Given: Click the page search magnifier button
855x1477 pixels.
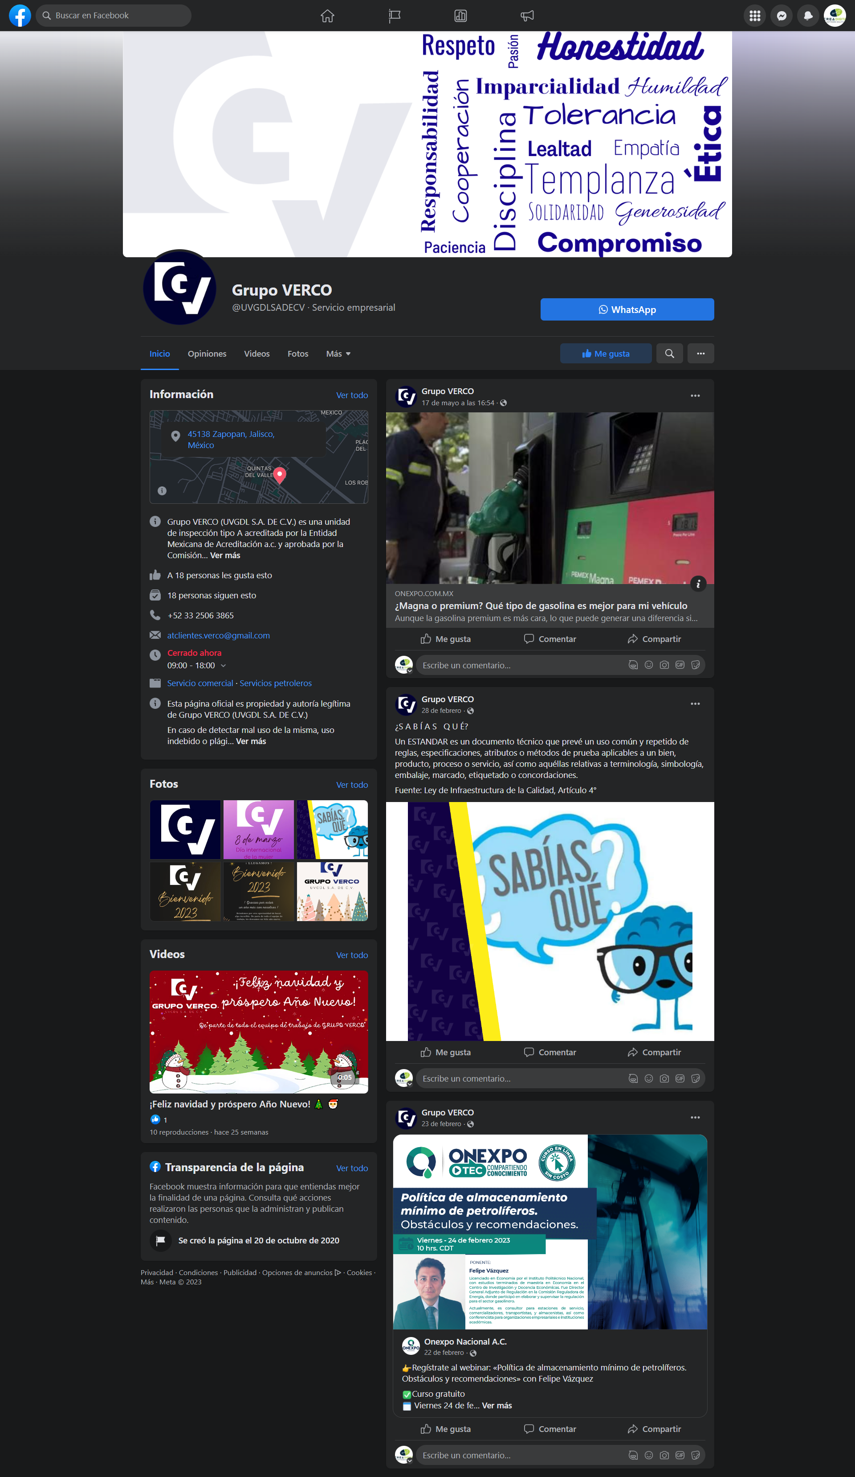Looking at the screenshot, I should (669, 354).
